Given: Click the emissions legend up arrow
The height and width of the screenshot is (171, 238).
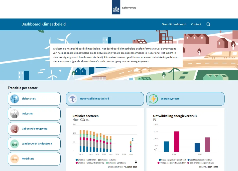Looking at the screenshot, I should 136,161.
